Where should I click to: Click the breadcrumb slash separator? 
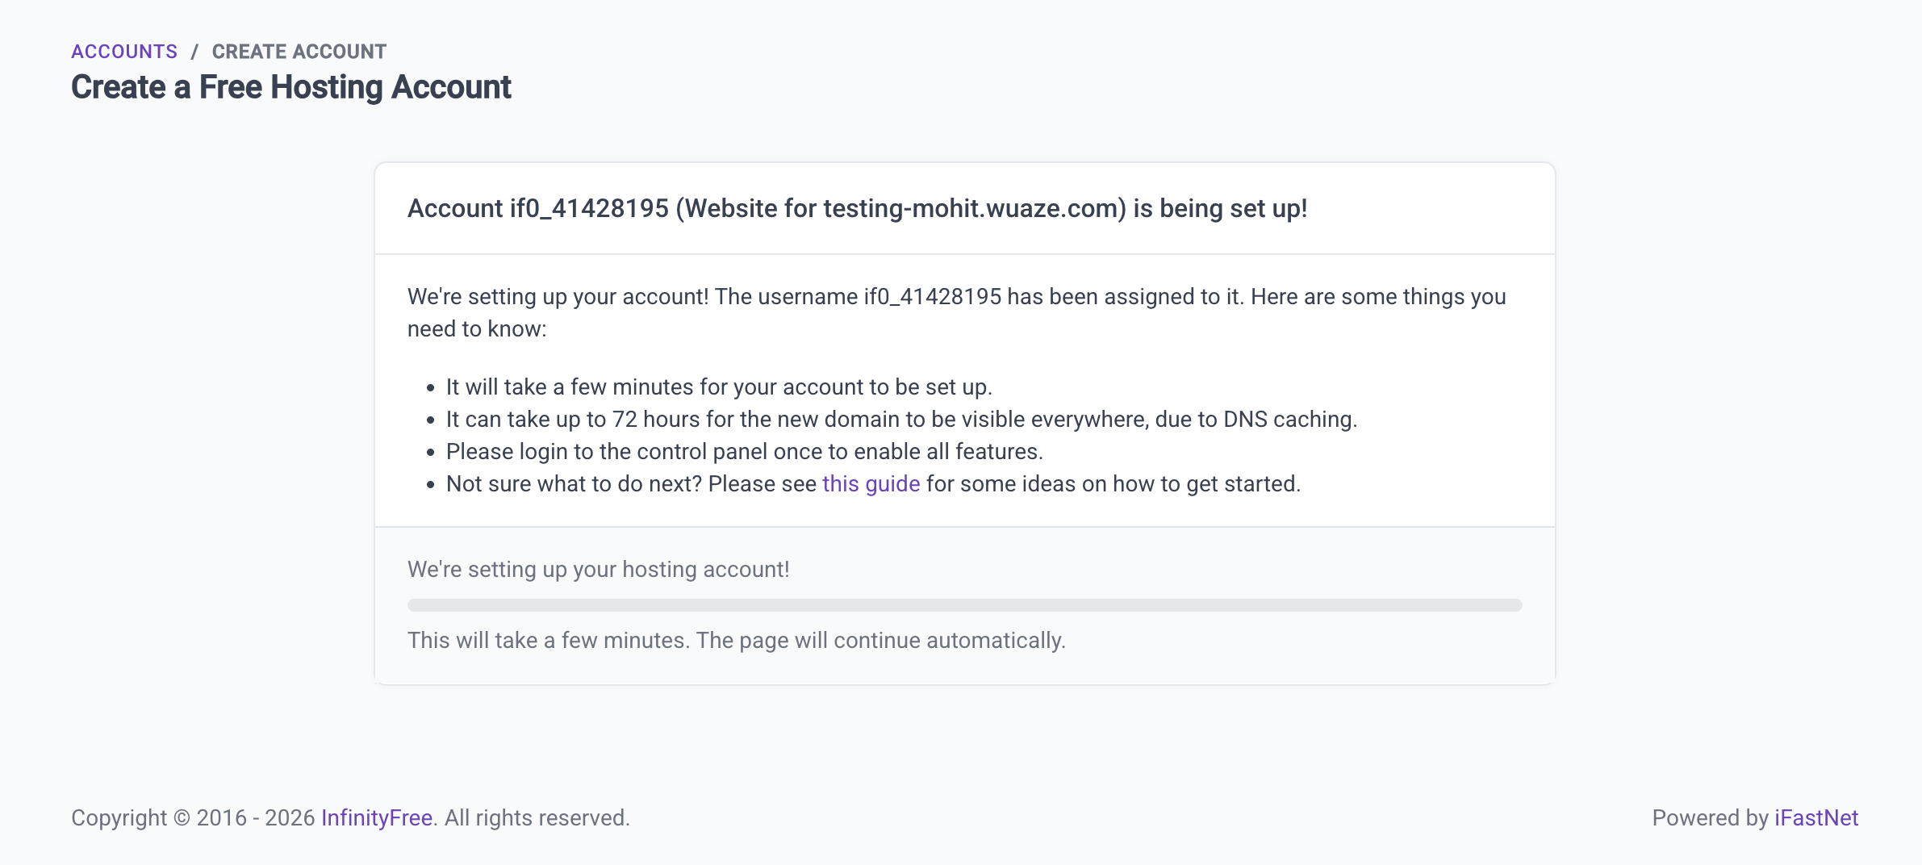[194, 52]
